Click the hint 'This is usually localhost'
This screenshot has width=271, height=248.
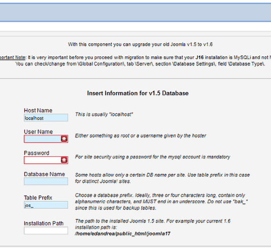click(x=104, y=114)
